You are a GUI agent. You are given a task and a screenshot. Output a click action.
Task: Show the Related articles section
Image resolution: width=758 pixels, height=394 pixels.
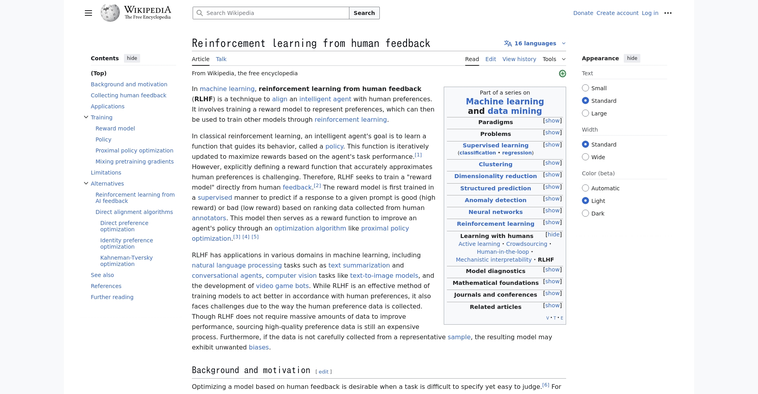point(552,305)
